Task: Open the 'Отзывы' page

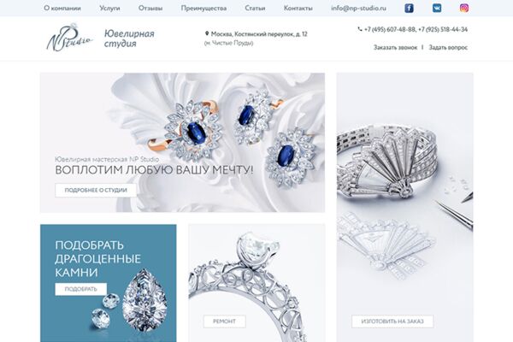Action: point(150,9)
